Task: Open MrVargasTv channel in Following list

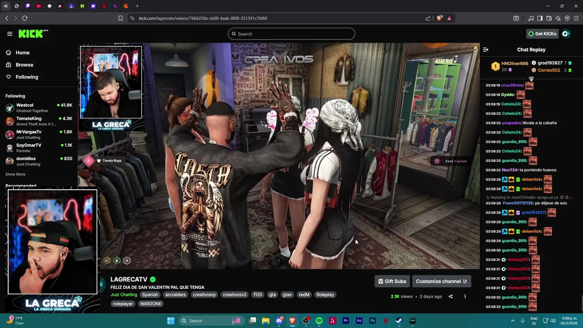Action: pos(39,134)
